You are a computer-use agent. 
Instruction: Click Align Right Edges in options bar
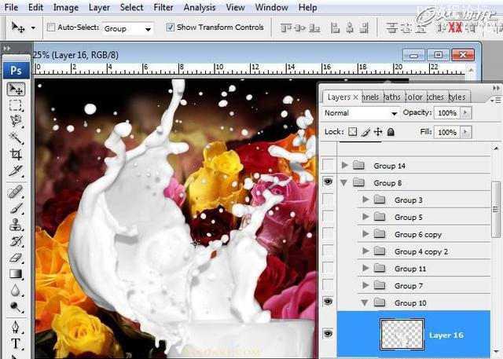364,28
